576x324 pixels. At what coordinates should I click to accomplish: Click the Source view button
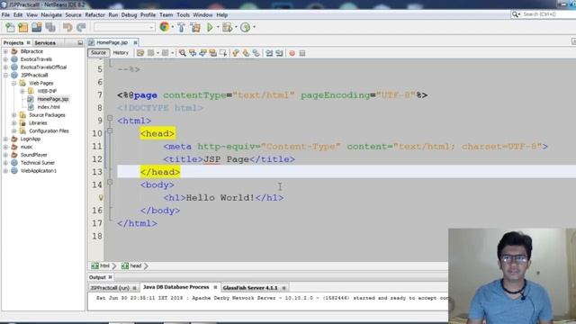(x=98, y=53)
